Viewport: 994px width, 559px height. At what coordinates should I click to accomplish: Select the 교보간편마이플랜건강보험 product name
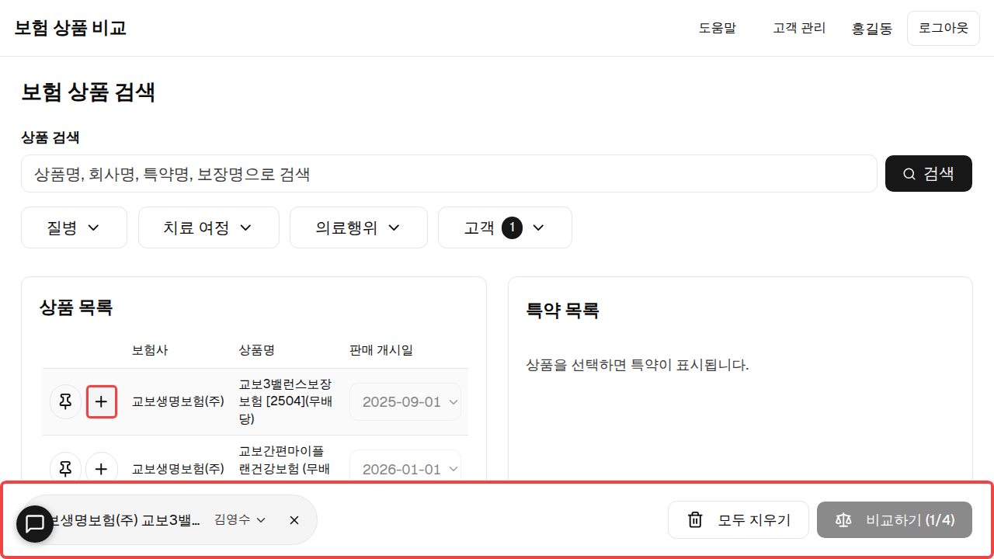pyautogui.click(x=286, y=462)
